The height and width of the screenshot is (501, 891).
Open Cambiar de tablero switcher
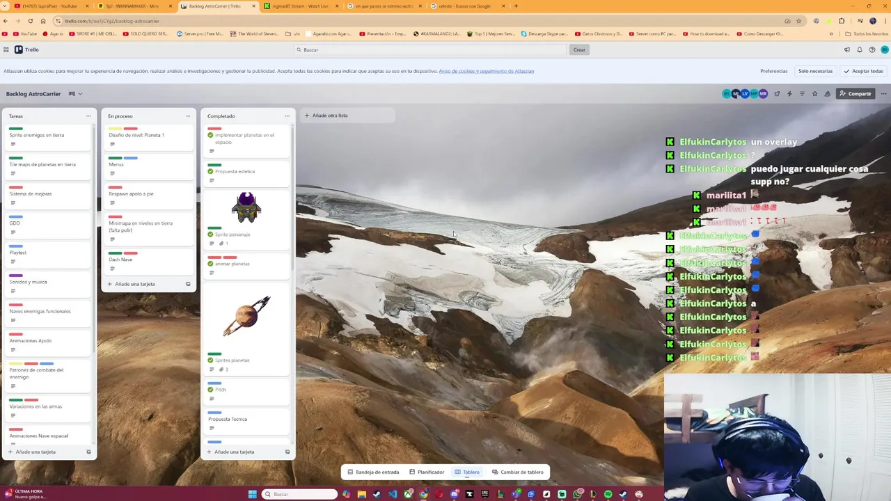(x=517, y=472)
